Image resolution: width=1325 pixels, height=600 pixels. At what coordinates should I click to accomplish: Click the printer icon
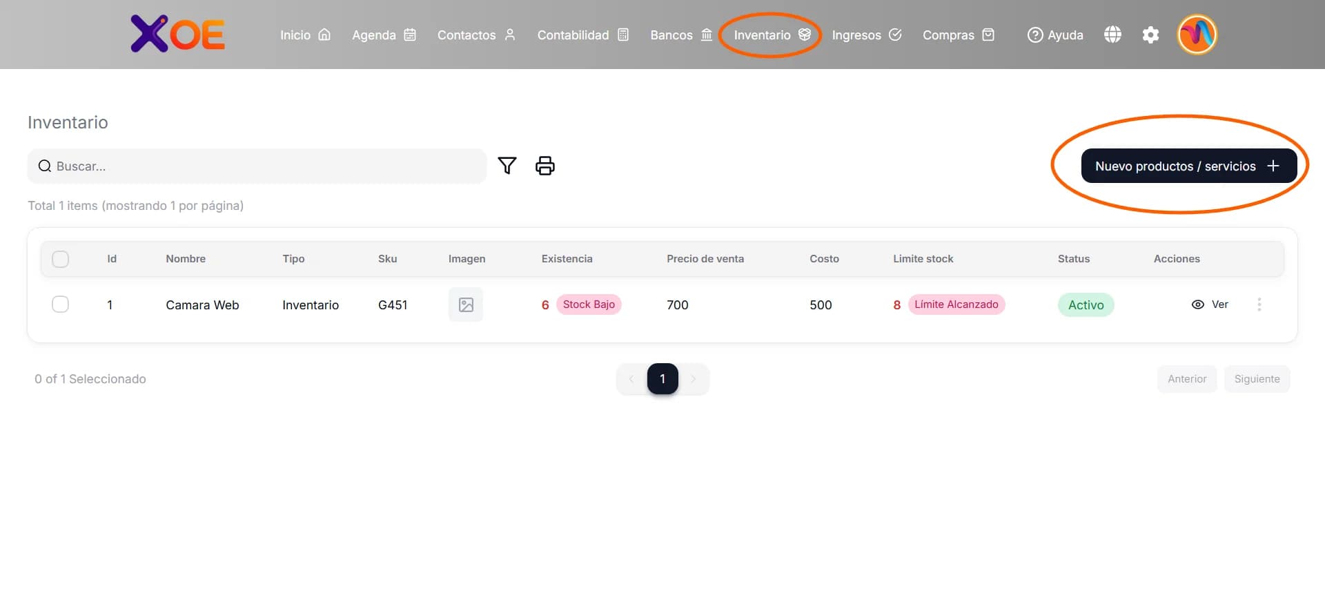[545, 166]
